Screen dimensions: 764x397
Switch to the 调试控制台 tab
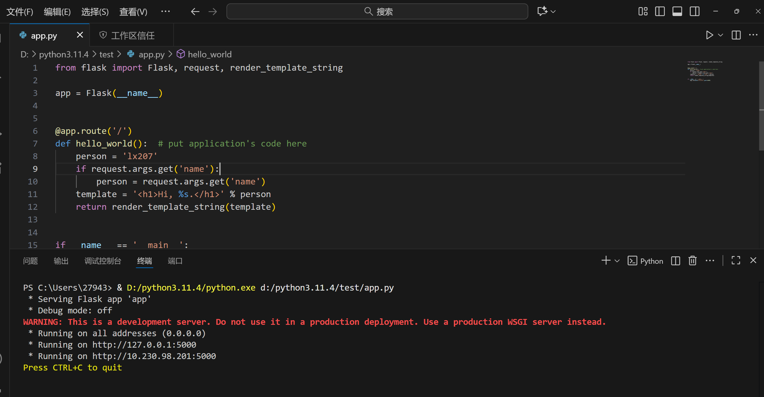click(103, 261)
